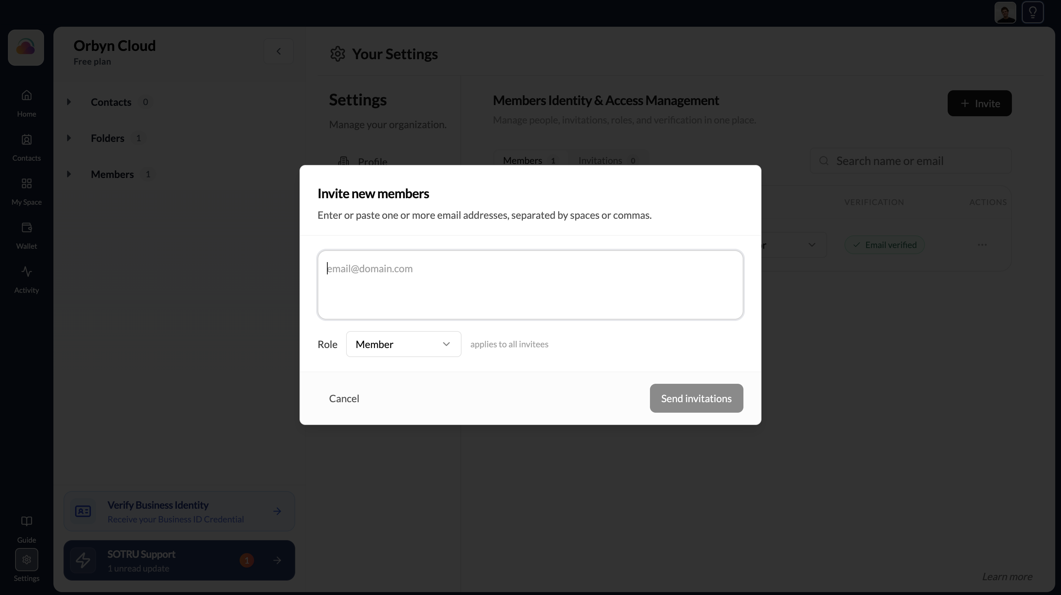Image resolution: width=1061 pixels, height=595 pixels.
Task: Open the Contacts sidebar icon
Action: click(x=26, y=140)
